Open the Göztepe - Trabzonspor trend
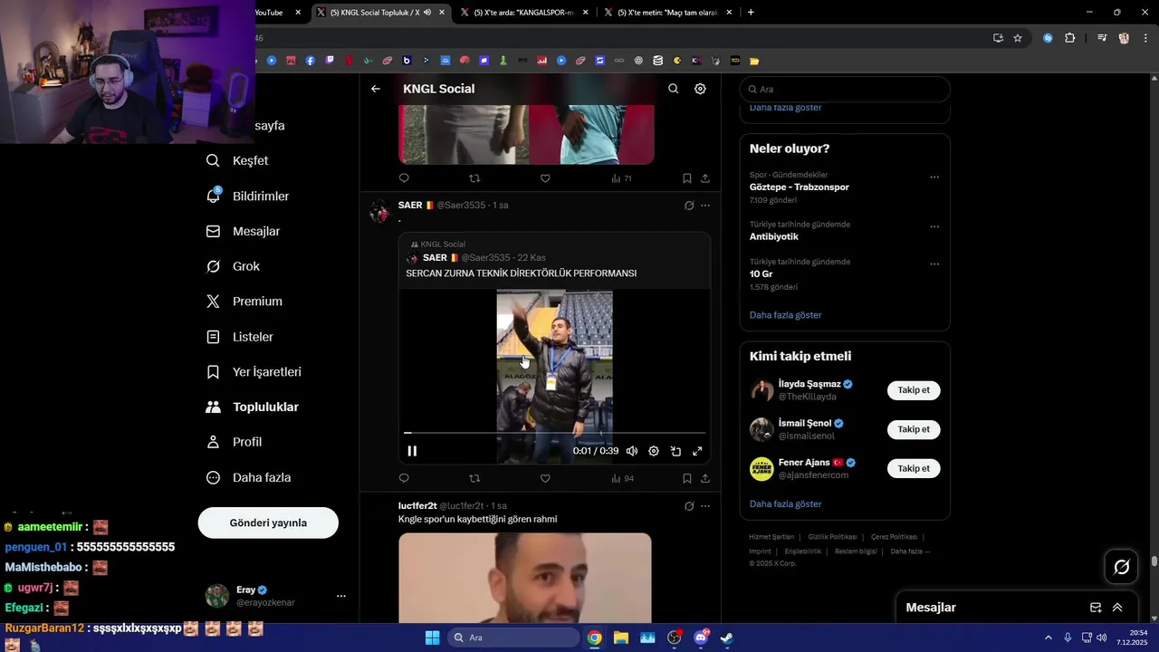1159x652 pixels. pyautogui.click(x=799, y=187)
